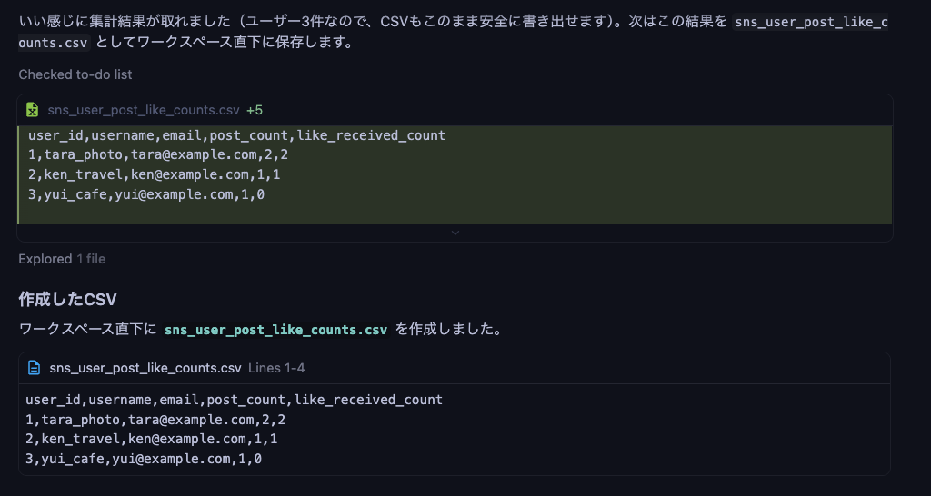The height and width of the screenshot is (496, 931).
Task: Click the ken_travel row in the Lines 1-4 preview
Action: point(152,439)
